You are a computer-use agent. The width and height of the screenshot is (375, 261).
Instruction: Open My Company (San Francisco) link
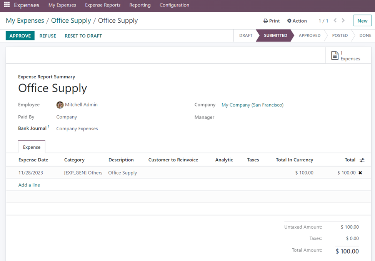tap(252, 105)
